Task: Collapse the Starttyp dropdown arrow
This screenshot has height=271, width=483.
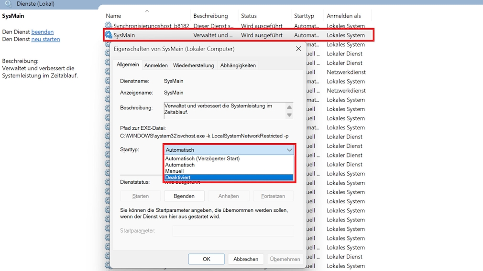Action: [x=289, y=150]
